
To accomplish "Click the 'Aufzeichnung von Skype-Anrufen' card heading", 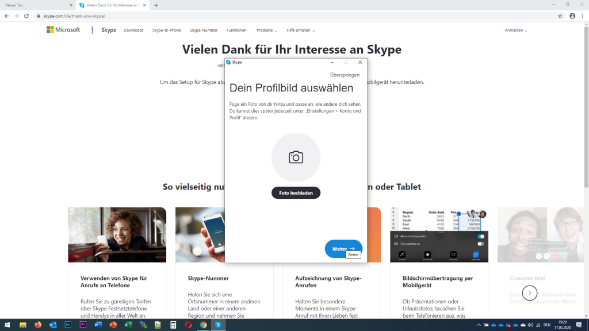I will pos(328,282).
